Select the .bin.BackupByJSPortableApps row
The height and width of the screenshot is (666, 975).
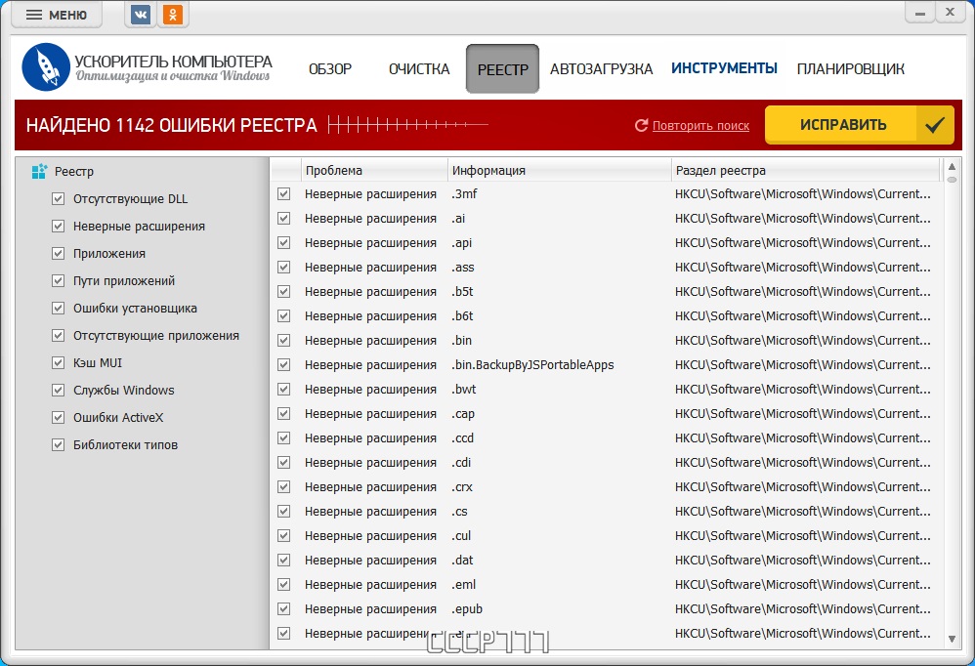532,365
